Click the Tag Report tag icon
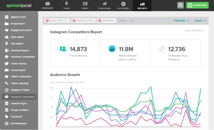The height and width of the screenshot is (130, 214). [7, 117]
